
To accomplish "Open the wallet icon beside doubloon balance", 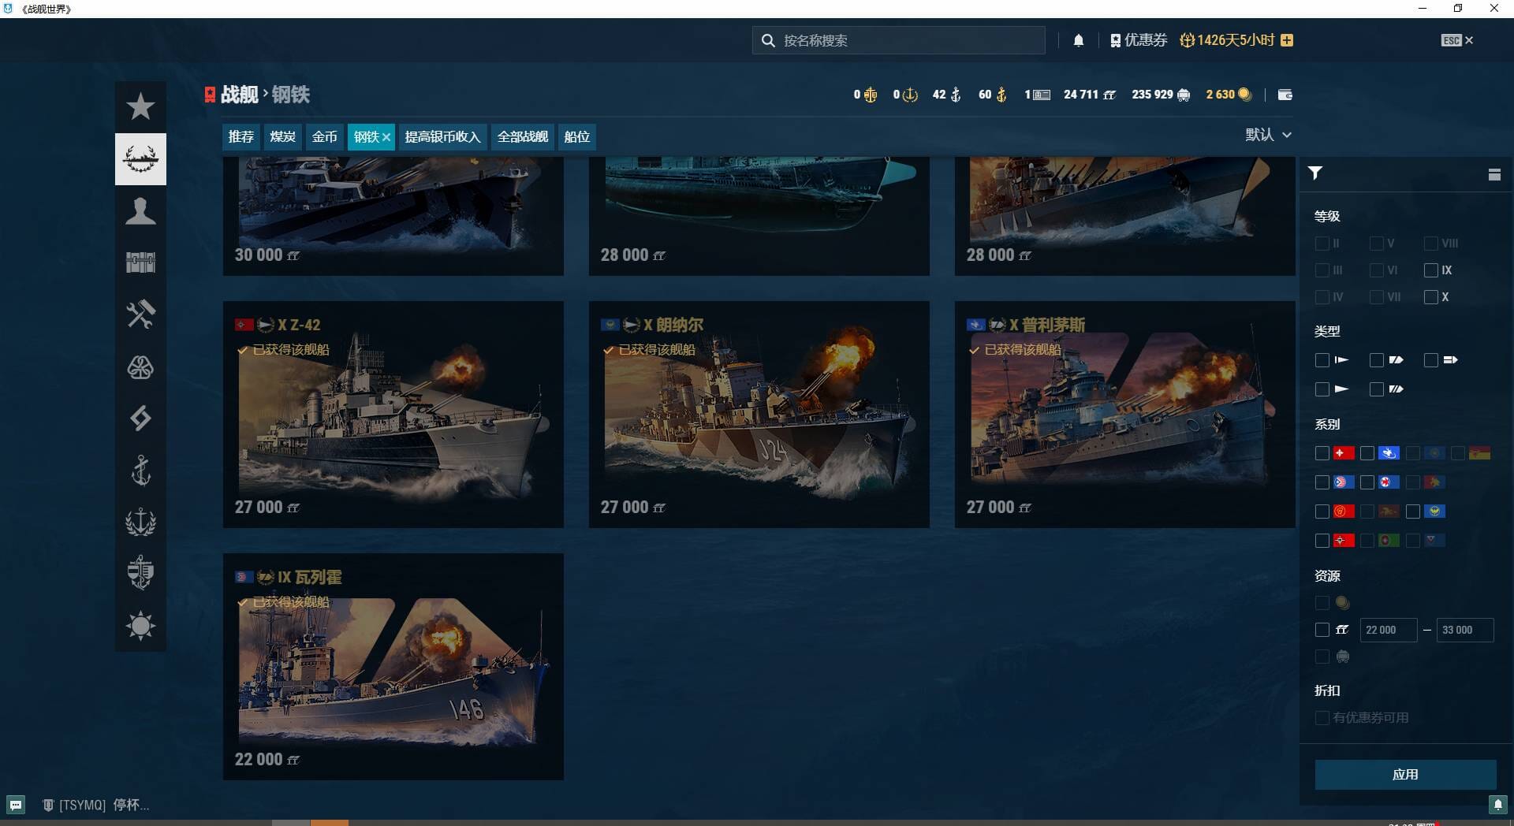I will click(x=1285, y=95).
